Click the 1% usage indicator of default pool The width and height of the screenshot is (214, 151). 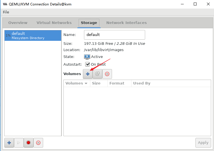(x=8, y=35)
